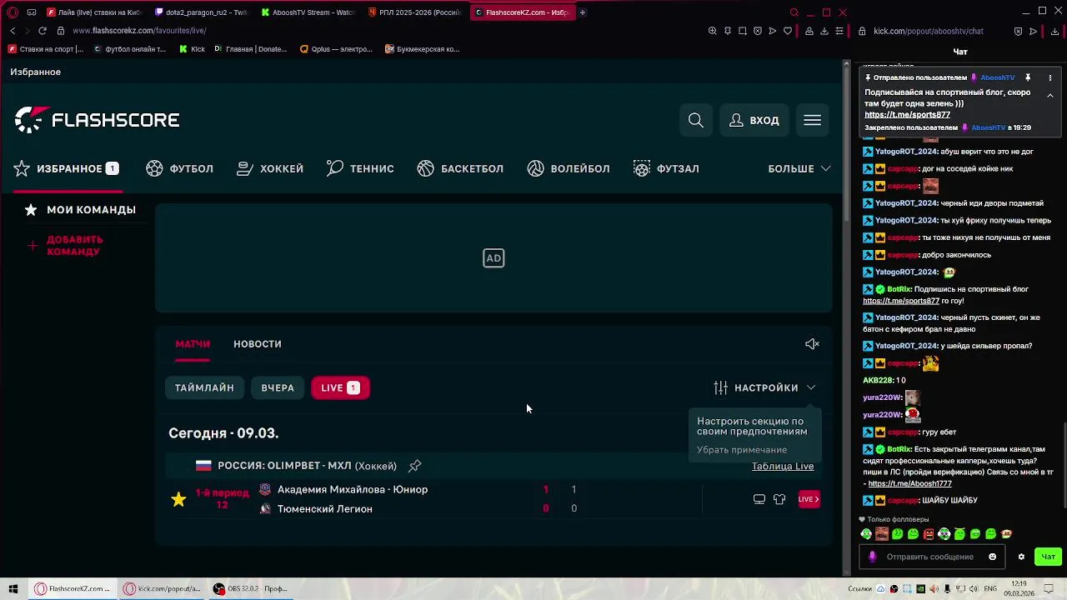Click the green Чат send button
The height and width of the screenshot is (600, 1067).
click(1048, 557)
